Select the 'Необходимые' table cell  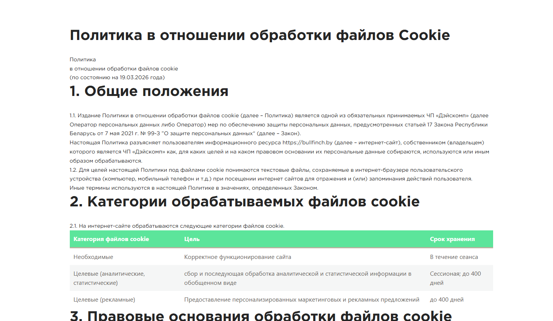coord(93,257)
